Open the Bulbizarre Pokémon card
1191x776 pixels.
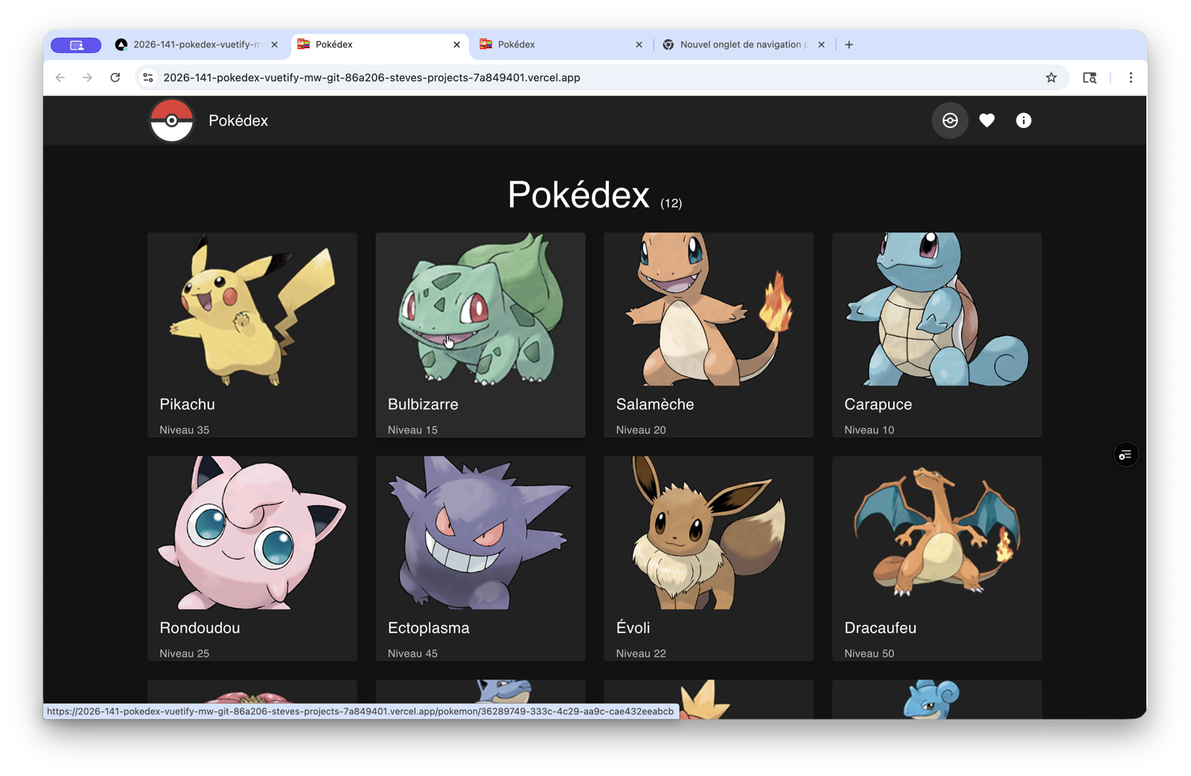click(x=480, y=335)
